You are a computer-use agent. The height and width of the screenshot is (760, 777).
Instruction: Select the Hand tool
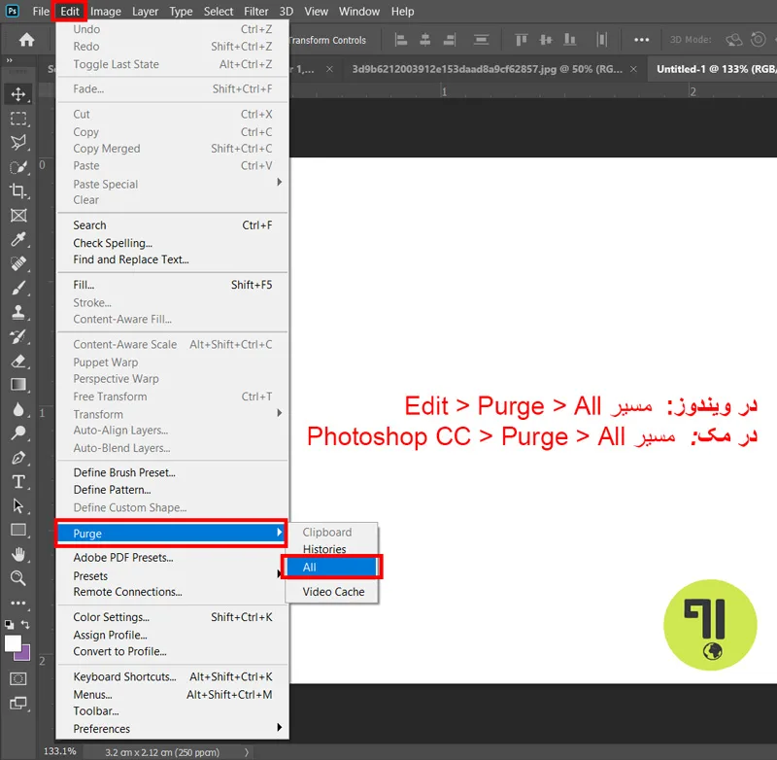click(x=18, y=554)
